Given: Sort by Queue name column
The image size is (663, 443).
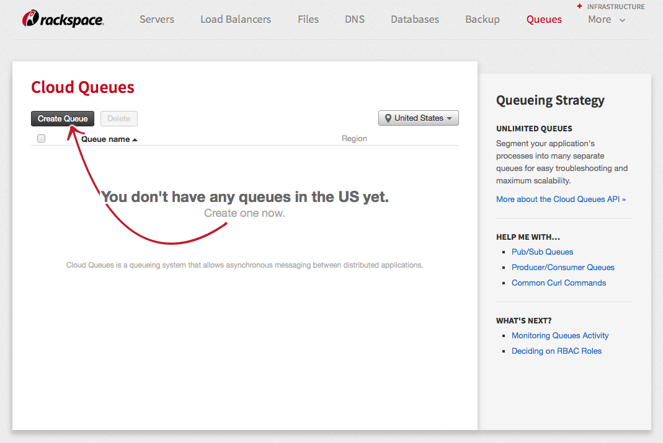Looking at the screenshot, I should pos(109,139).
